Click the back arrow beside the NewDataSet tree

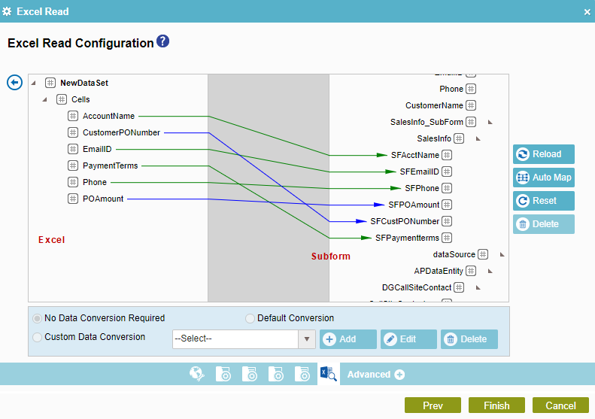[14, 82]
